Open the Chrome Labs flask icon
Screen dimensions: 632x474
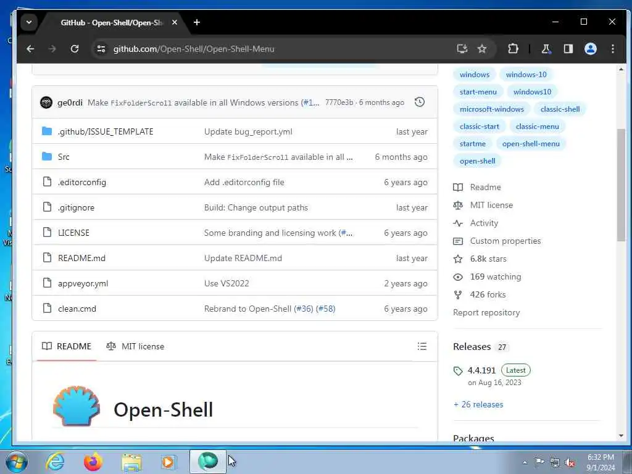546,49
